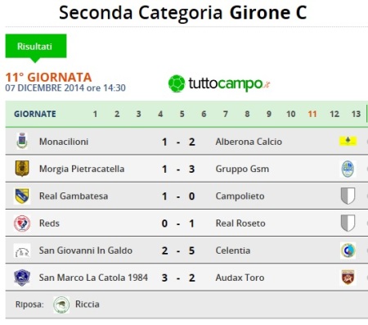Image resolution: width=368 pixels, height=325 pixels.
Task: Open the Campolieto team page
Action: [240, 196]
